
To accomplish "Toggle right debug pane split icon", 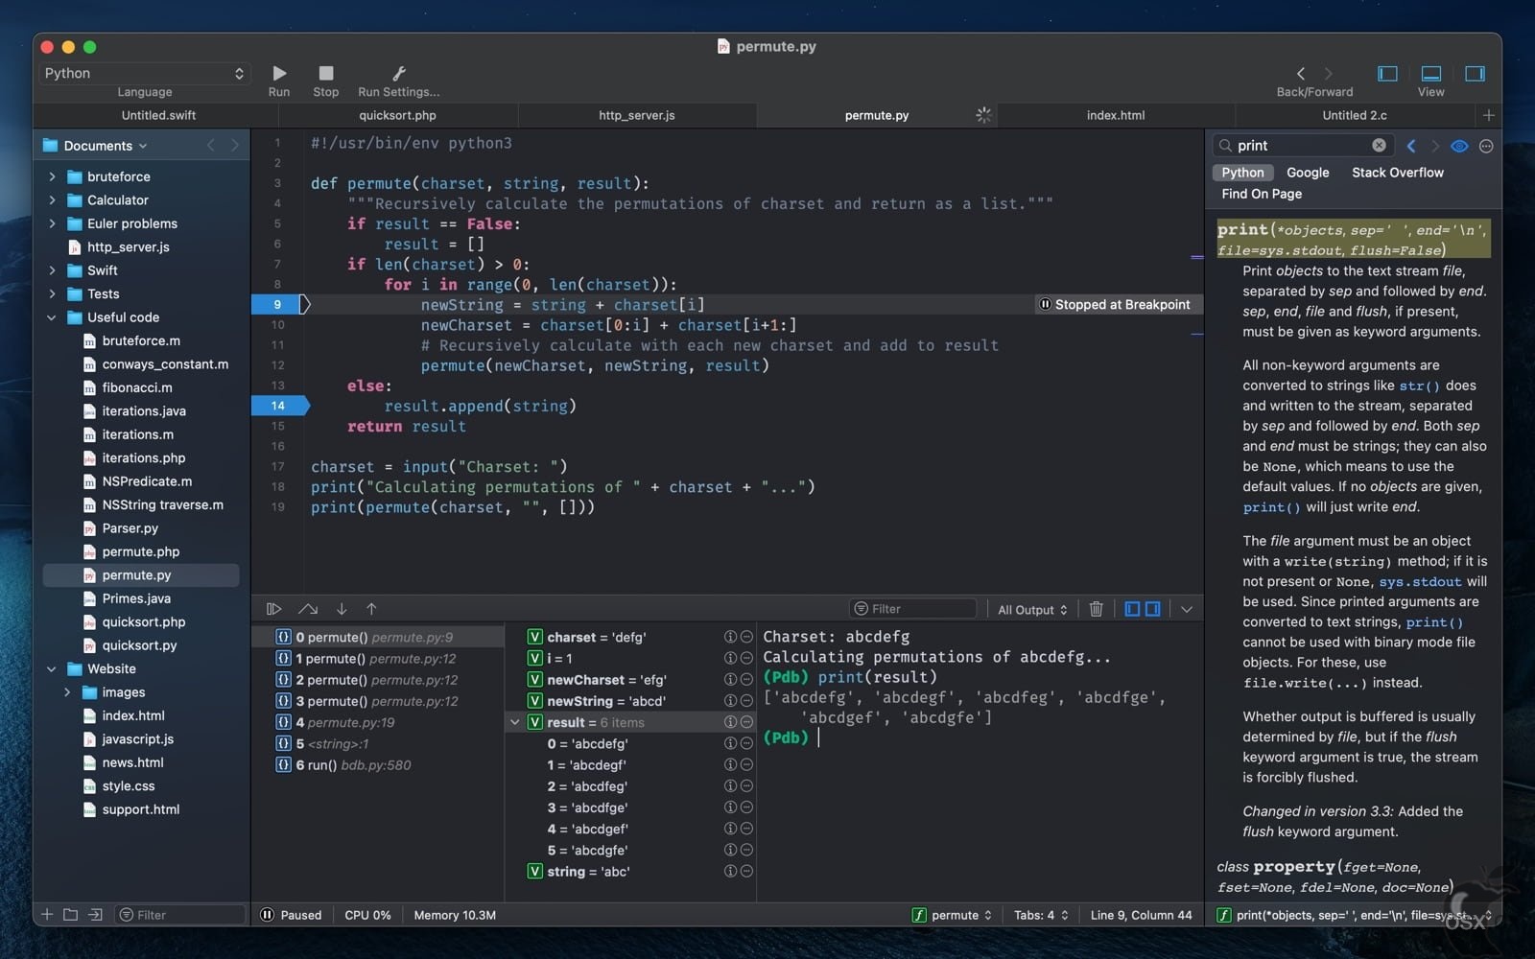I will click(x=1153, y=609).
